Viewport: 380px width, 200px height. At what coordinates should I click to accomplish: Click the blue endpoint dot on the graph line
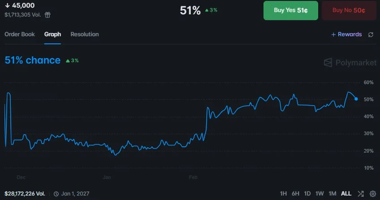pos(356,99)
